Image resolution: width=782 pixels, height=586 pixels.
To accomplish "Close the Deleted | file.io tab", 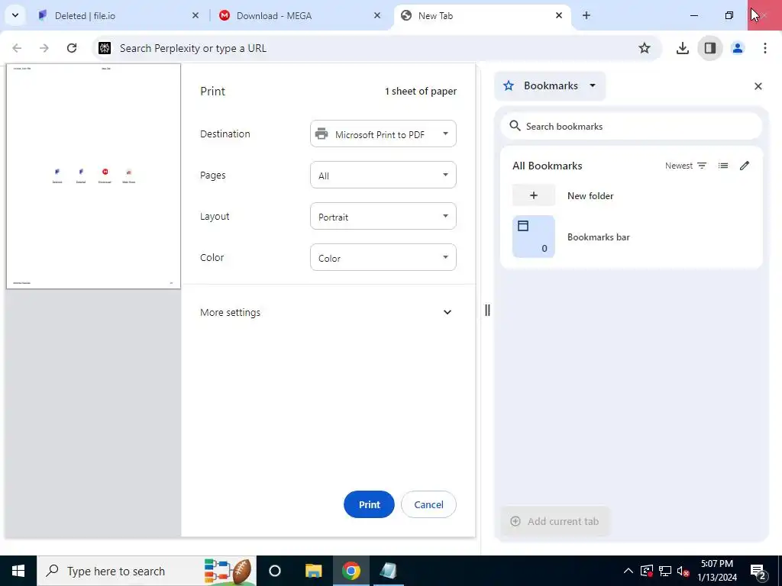I will 195,15.
